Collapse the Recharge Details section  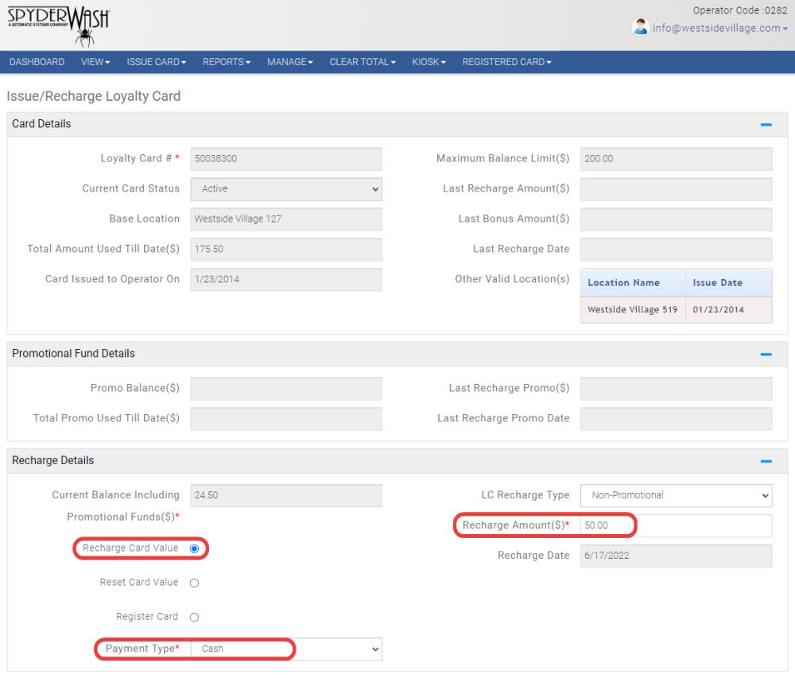pyautogui.click(x=766, y=461)
